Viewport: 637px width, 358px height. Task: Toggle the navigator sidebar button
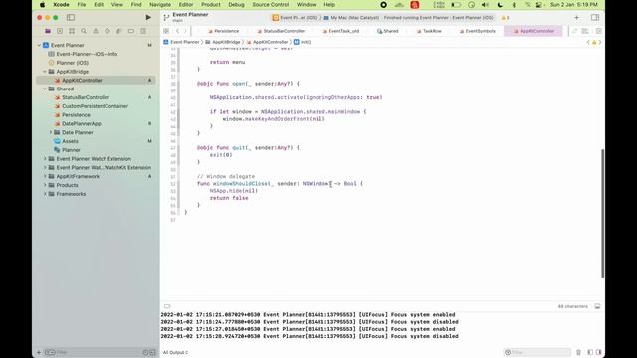(x=71, y=18)
